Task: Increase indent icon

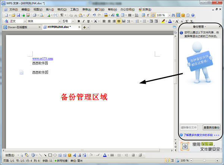Action: (156, 21)
